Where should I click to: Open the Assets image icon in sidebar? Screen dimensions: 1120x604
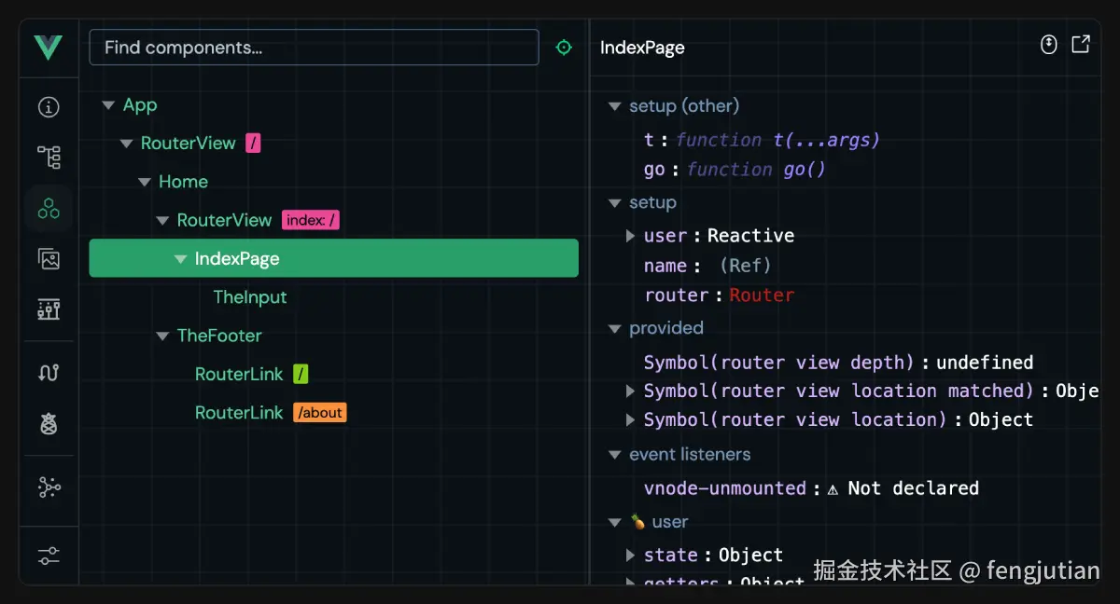49,258
